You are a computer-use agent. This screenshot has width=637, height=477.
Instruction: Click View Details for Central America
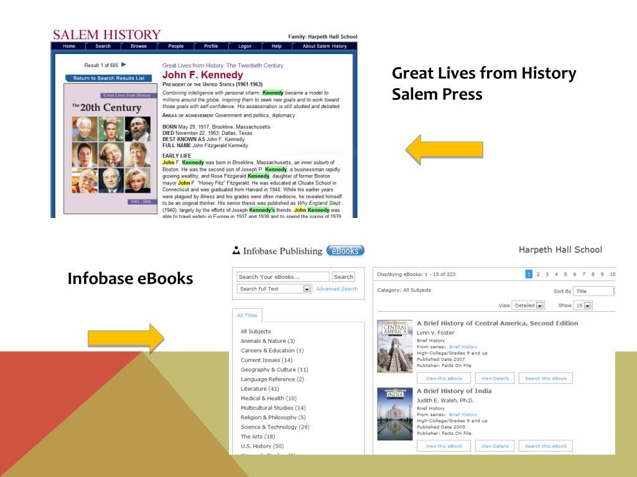tap(495, 378)
